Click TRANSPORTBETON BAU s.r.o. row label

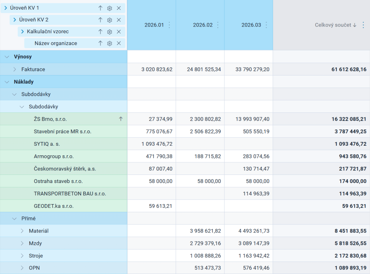tap(70, 194)
